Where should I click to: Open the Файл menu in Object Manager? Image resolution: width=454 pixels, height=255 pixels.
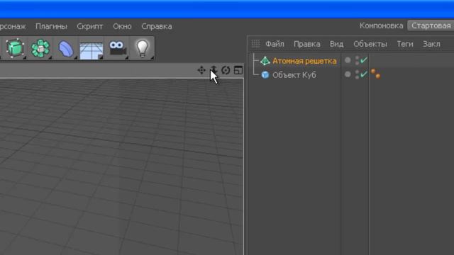click(x=275, y=44)
